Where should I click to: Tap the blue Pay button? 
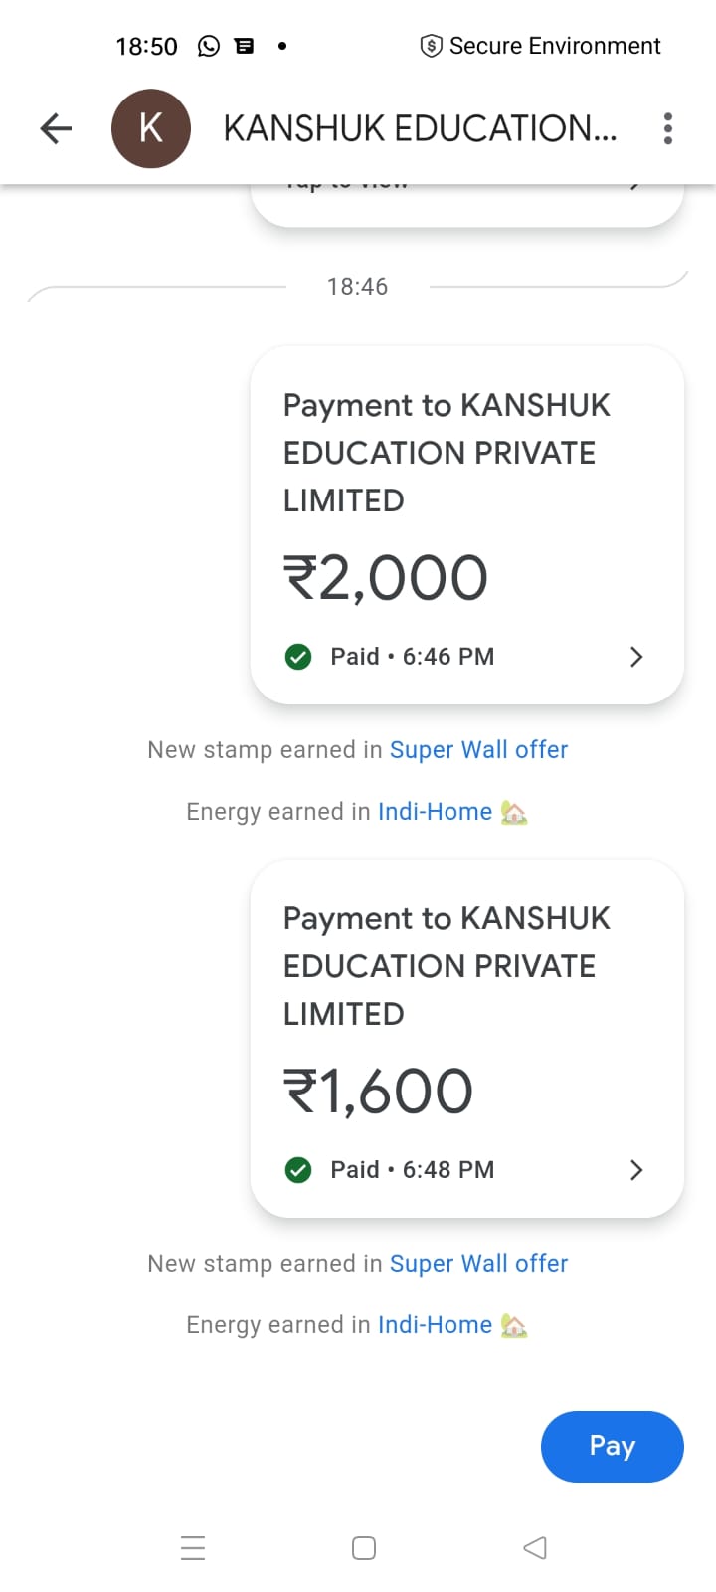coord(612,1446)
